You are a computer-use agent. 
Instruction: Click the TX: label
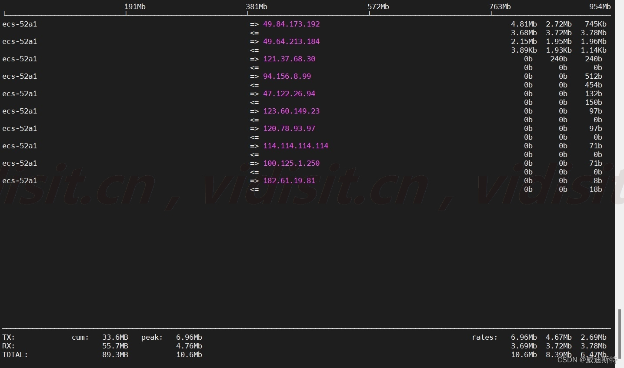[9, 337]
